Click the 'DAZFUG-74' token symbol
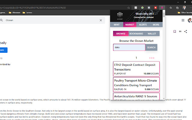This screenshot has width=192, height=120. click(x=120, y=89)
